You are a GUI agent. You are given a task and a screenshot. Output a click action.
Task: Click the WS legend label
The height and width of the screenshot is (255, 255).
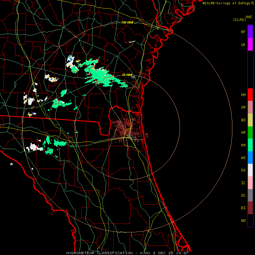[243, 158]
